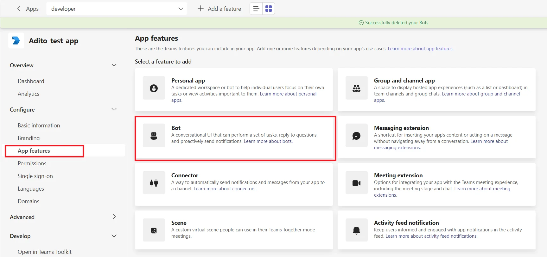Open Learn more about messaging extensions link

tap(489, 141)
